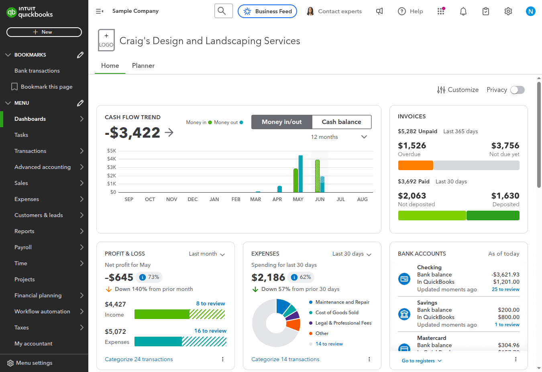
Task: Open Tasks in the menu
Action: (44, 135)
